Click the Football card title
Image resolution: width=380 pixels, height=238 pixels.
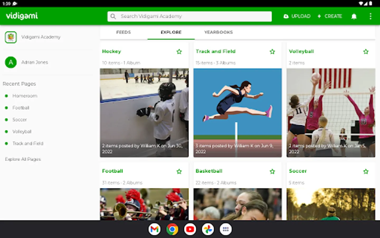[x=113, y=171]
